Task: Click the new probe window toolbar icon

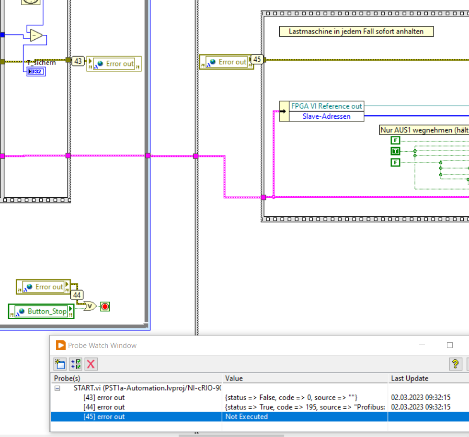Action: (60, 364)
